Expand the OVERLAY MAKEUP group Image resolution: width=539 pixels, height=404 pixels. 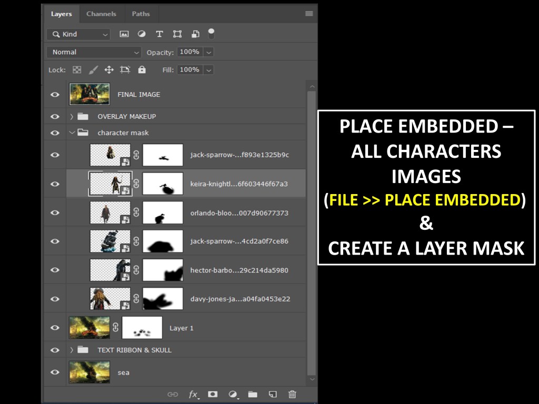(72, 116)
